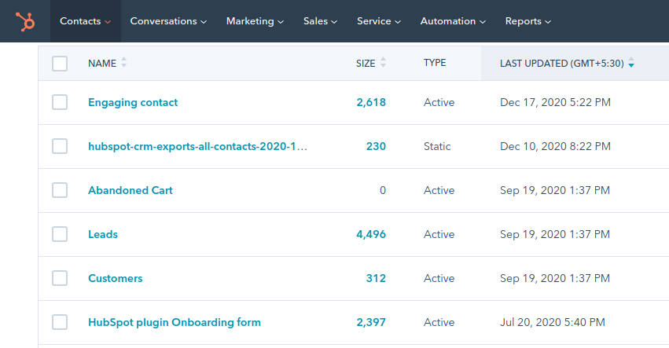Open the Engaging contact list
This screenshot has width=669, height=348.
pyautogui.click(x=133, y=102)
